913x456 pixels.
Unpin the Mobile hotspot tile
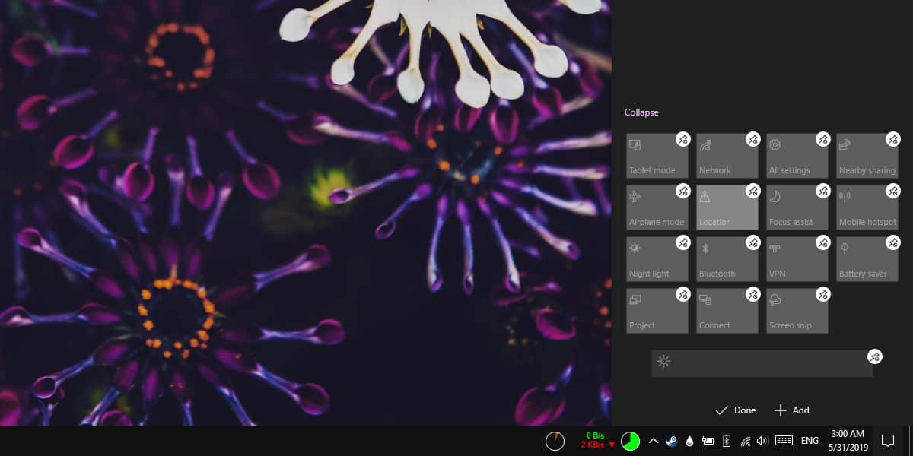click(x=892, y=191)
